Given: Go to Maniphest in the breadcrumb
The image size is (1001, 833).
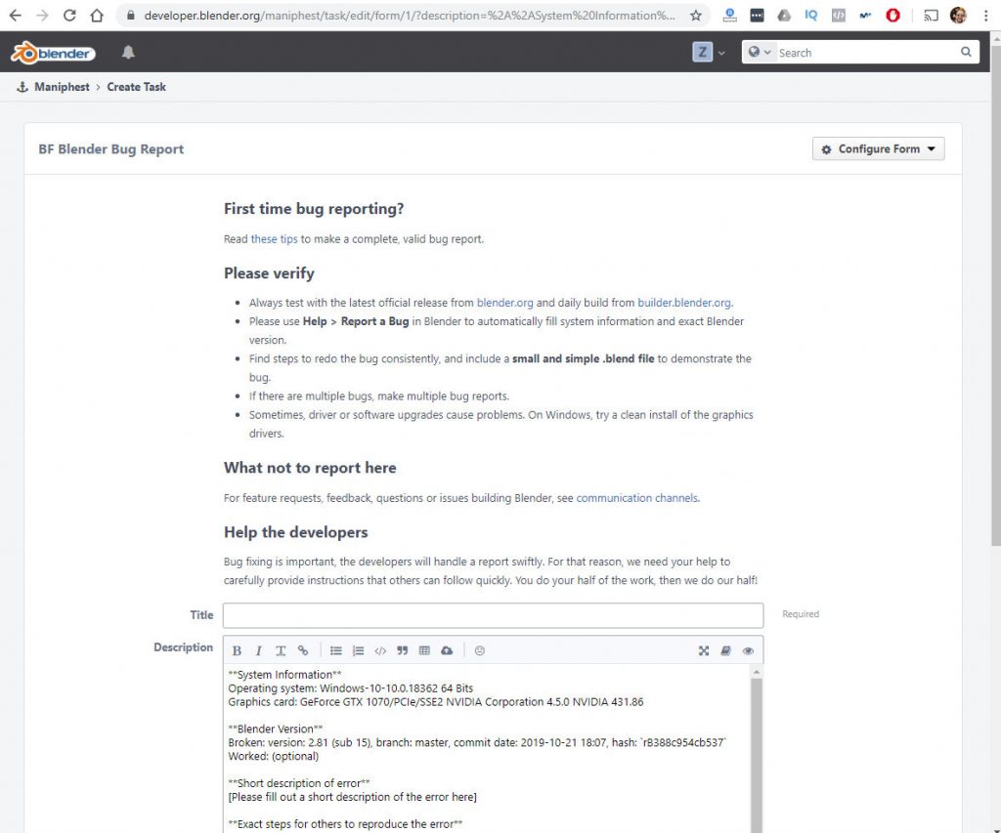Looking at the screenshot, I should [62, 87].
